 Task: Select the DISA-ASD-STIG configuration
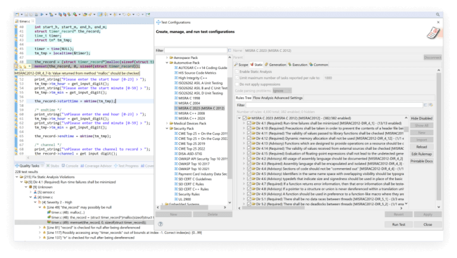(x=188, y=154)
